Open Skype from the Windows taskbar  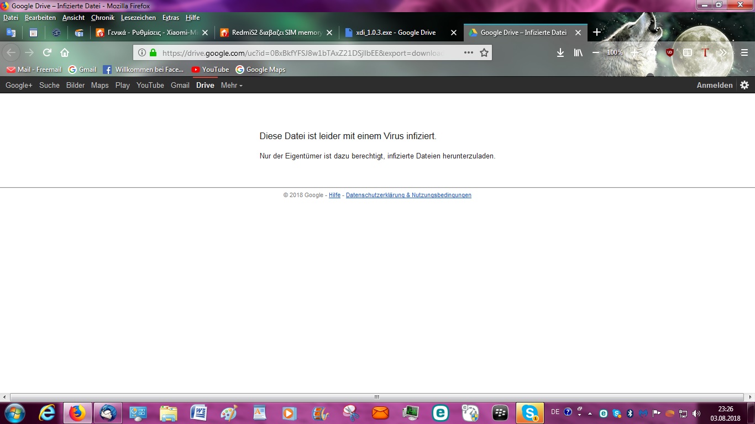pyautogui.click(x=530, y=412)
